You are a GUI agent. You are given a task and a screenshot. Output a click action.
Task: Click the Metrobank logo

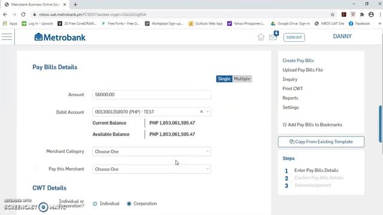pyautogui.click(x=60, y=37)
